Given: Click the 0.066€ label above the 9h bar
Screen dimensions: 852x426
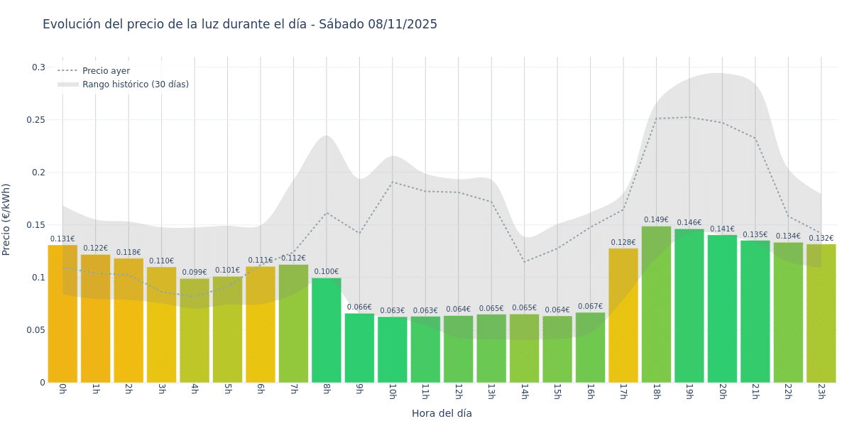Looking at the screenshot, I should pos(359,307).
